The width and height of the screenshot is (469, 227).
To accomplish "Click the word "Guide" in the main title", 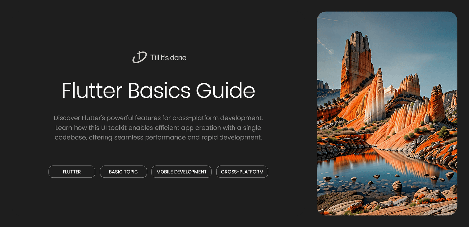I will (225, 91).
